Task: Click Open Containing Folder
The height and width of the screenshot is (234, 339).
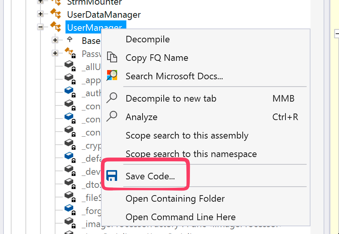Action: coord(175,199)
